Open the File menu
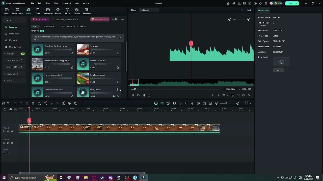This screenshot has height=181, width=323. (x=33, y=4)
